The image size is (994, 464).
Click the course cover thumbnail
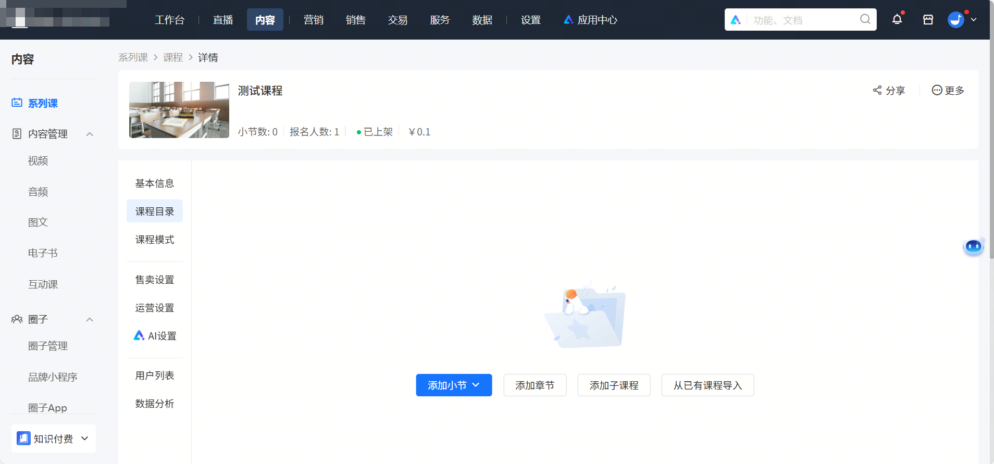(179, 110)
